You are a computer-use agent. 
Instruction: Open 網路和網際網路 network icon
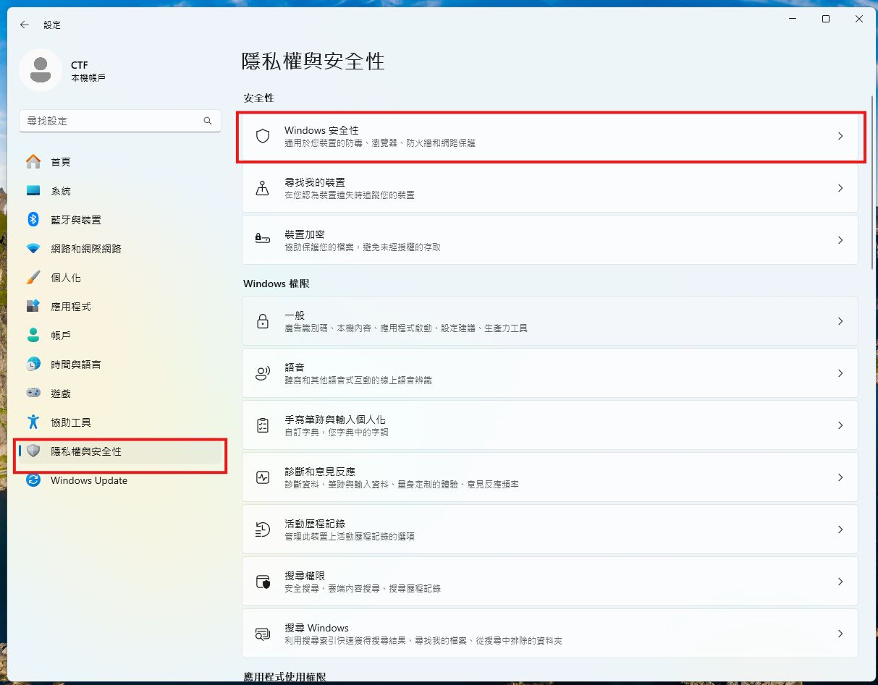[x=33, y=248]
